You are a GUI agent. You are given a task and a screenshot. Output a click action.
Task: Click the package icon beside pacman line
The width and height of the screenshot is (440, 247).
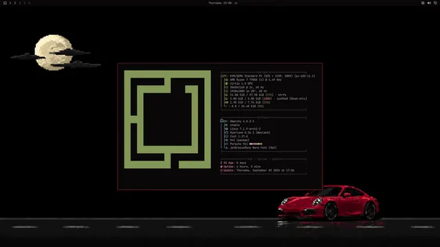pos(226,140)
